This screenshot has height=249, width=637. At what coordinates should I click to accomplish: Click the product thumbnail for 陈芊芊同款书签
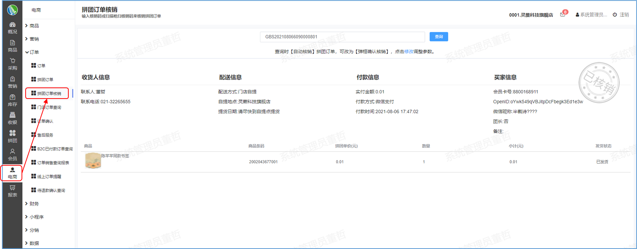pyautogui.click(x=93, y=161)
